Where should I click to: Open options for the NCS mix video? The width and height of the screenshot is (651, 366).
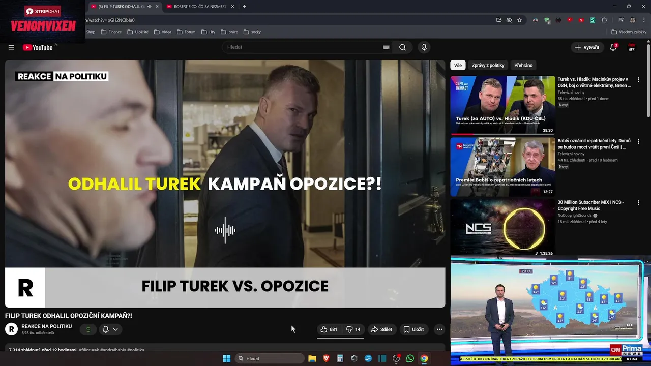click(x=638, y=203)
